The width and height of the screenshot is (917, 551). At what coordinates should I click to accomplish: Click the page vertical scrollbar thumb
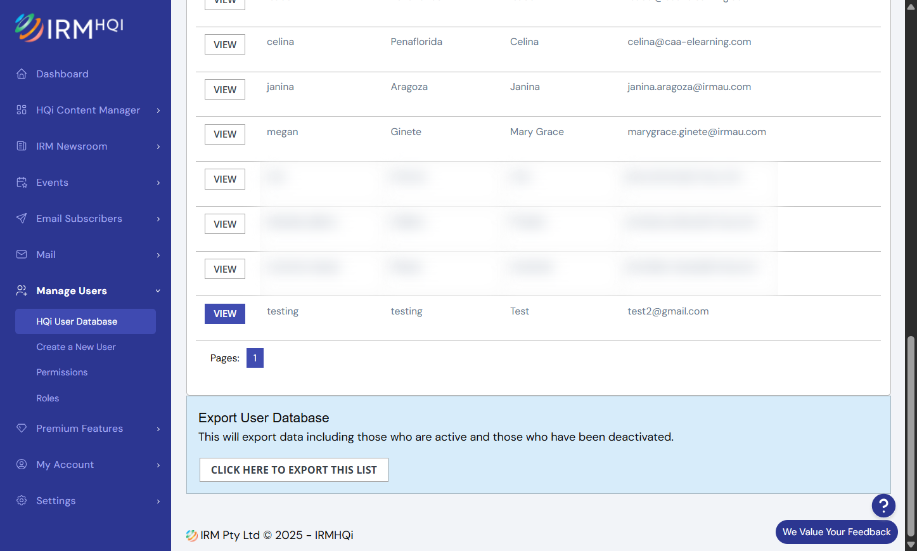(911, 436)
